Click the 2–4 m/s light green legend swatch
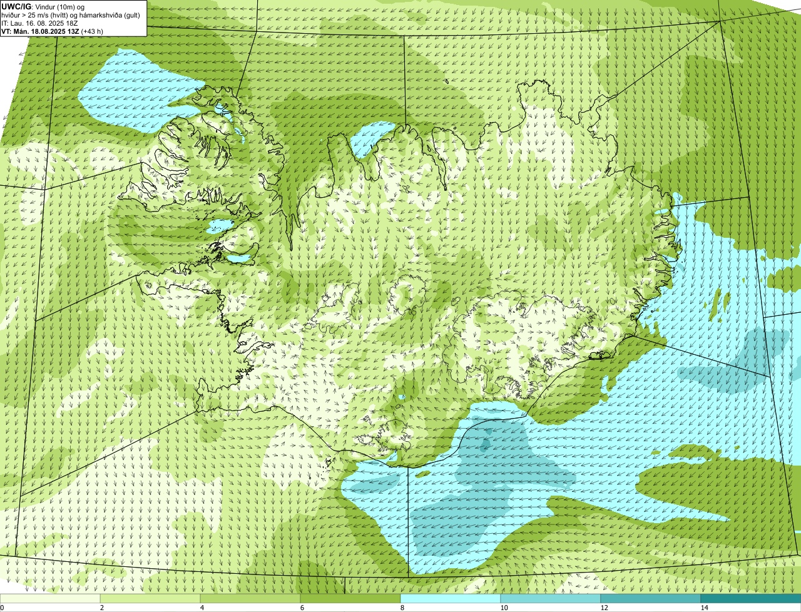 [150, 598]
